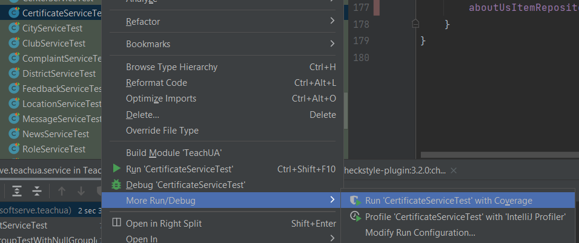Click editor horizontal scrollbar
Viewport: 579px width, 243px height.
500,155
